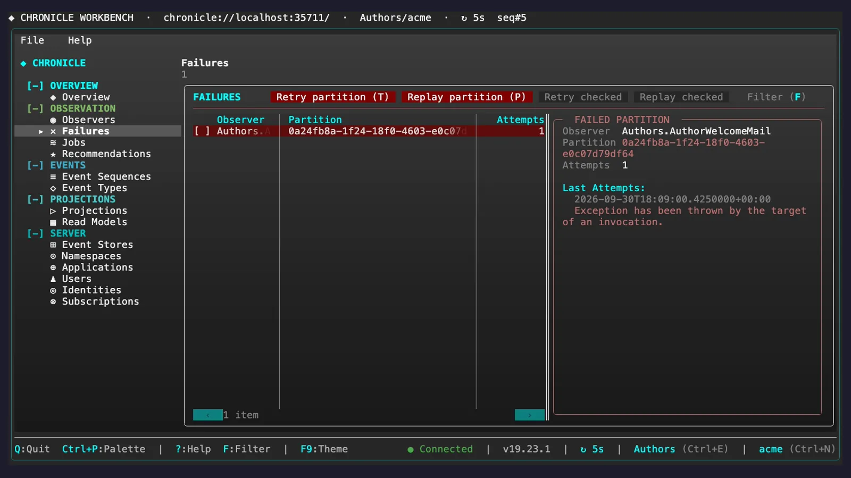
Task: Click F9:Theme in the status bar
Action: click(324, 449)
